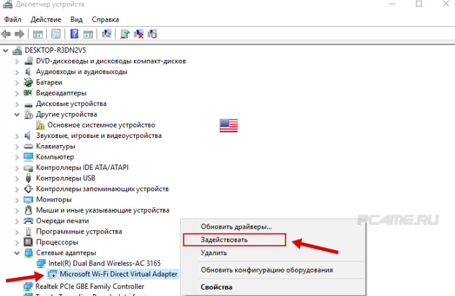Click the USB plug icon for Контроллеры USB
Screen dimensions: 455x296
pos(28,178)
